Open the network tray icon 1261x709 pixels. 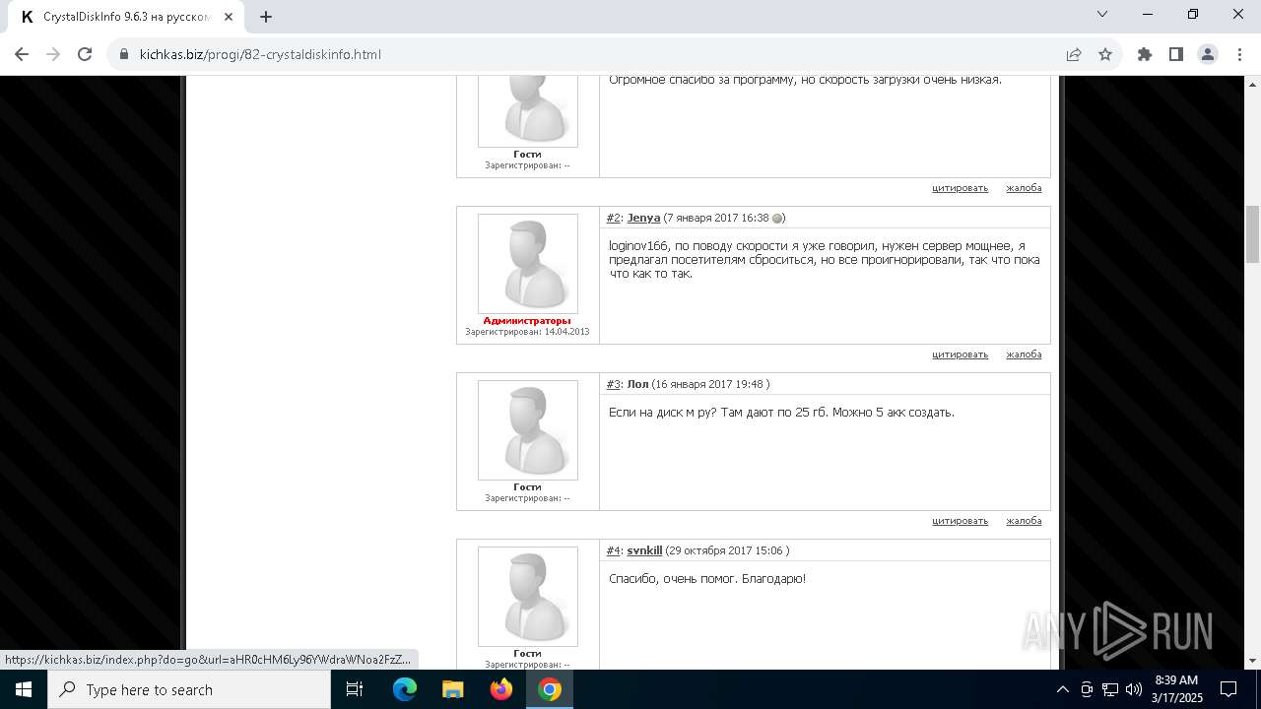tap(1110, 689)
